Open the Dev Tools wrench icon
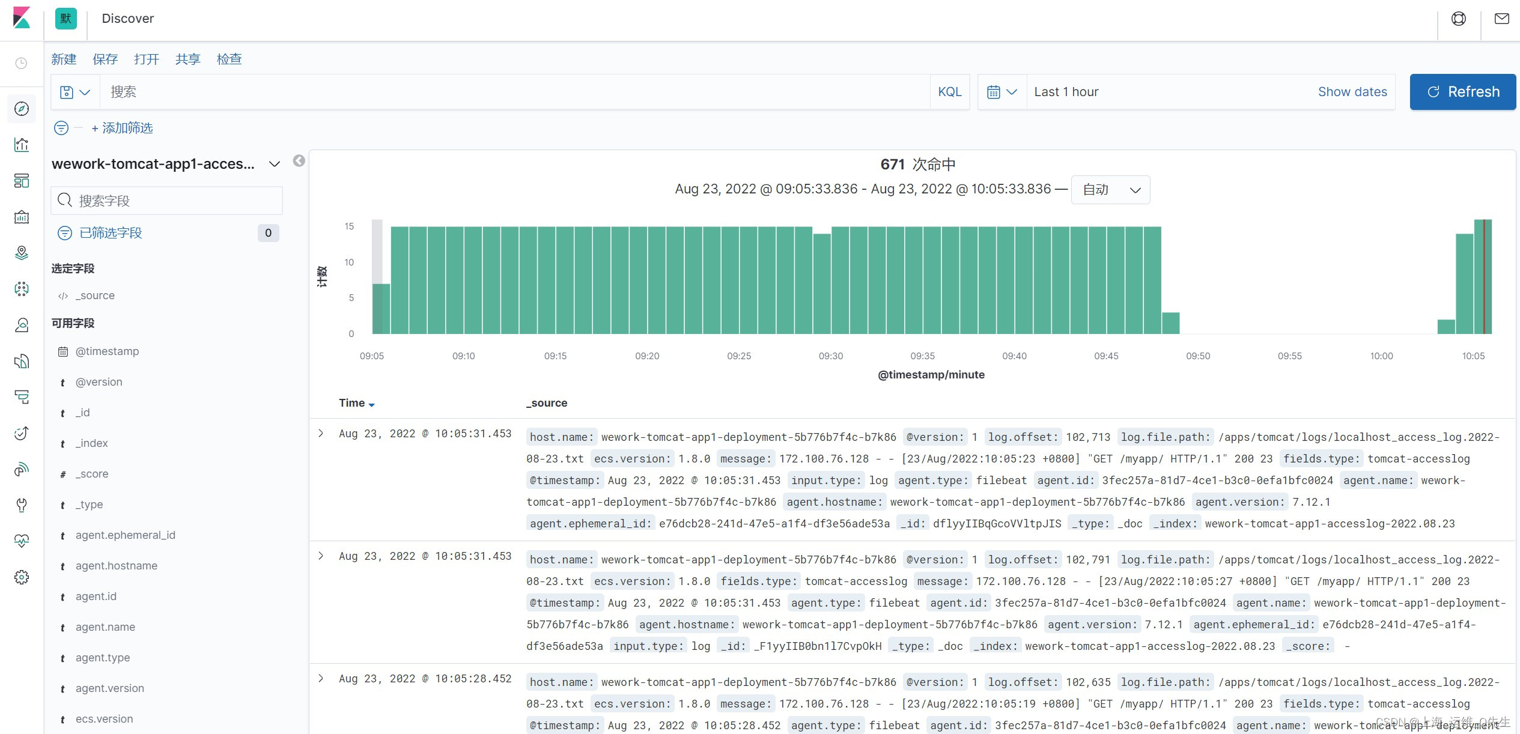Viewport: 1520px width, 734px height. (22, 505)
